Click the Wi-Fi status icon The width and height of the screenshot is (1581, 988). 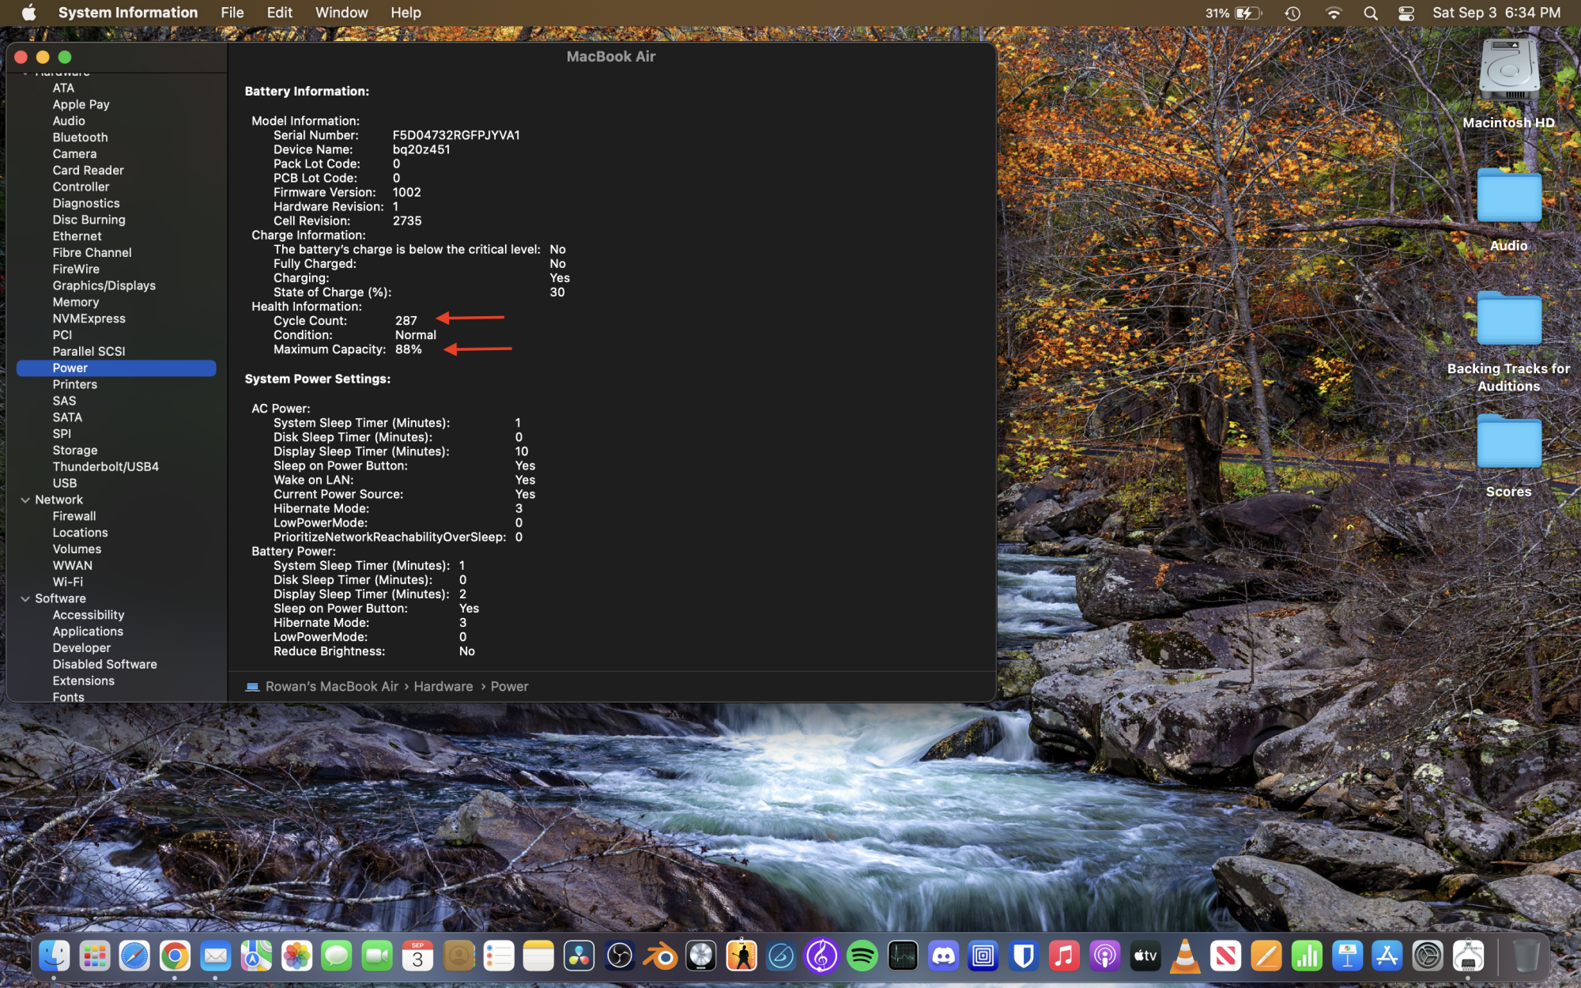1334,13
